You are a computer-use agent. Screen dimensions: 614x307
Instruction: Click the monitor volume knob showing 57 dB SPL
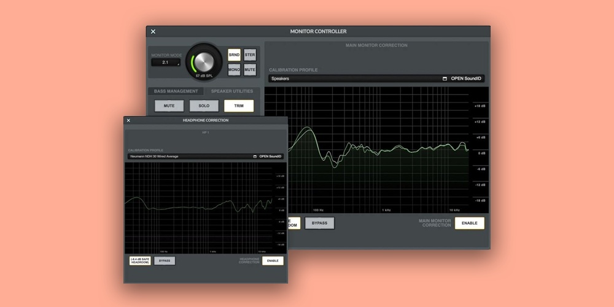[x=204, y=61]
